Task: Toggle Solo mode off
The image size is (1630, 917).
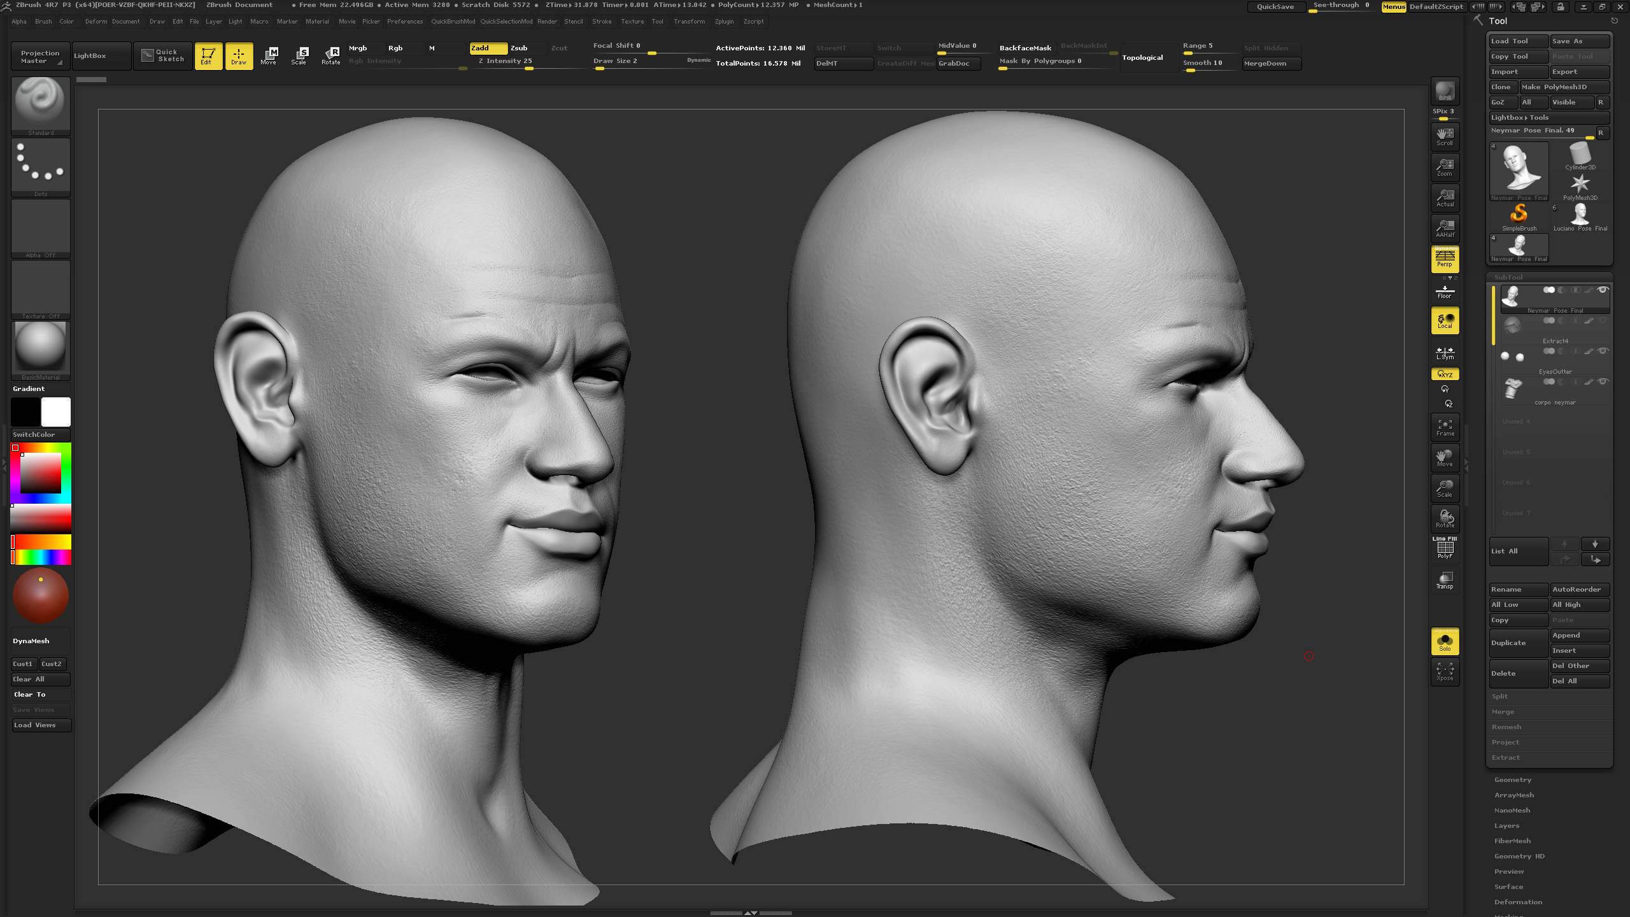Action: (x=1445, y=641)
